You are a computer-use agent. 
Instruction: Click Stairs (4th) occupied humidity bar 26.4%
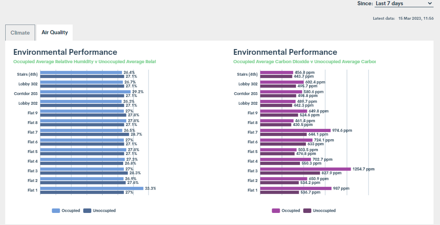tap(81, 72)
